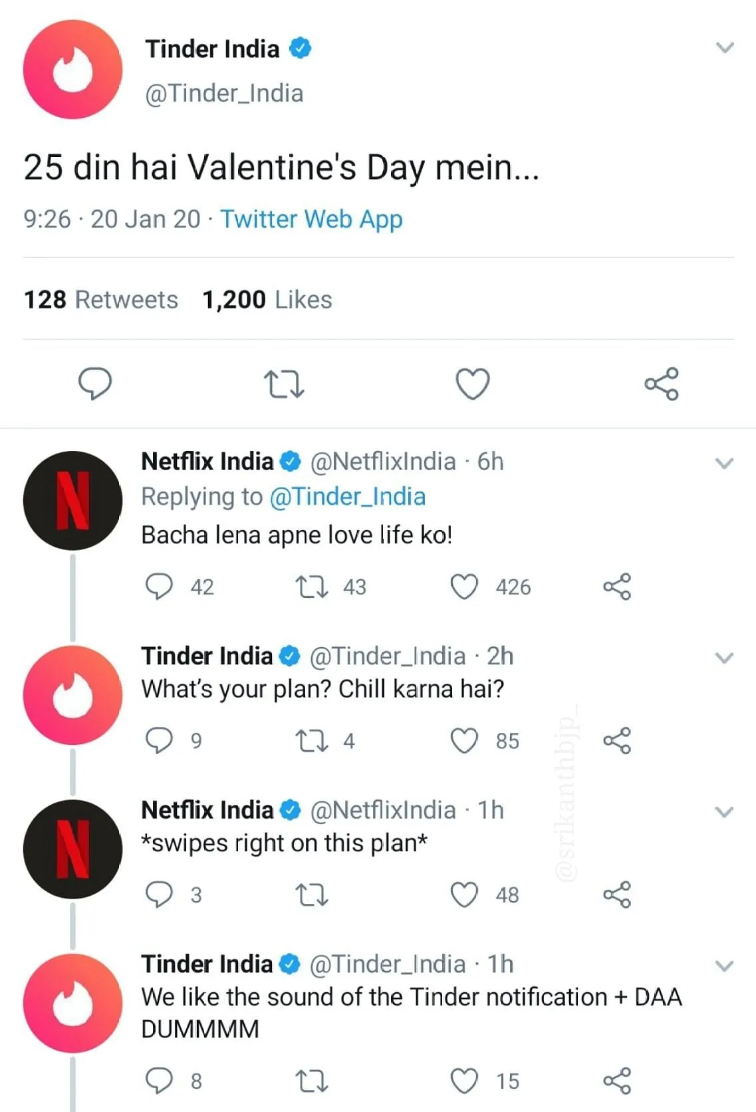
Task: Retweet the main Valentine's Day tweet
Action: click(x=284, y=384)
